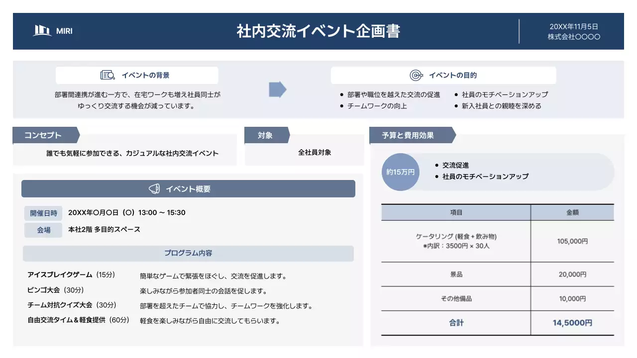Select the megaphone icon in イベント概要 header
Viewport: 637px width, 358px height.
pyautogui.click(x=155, y=188)
